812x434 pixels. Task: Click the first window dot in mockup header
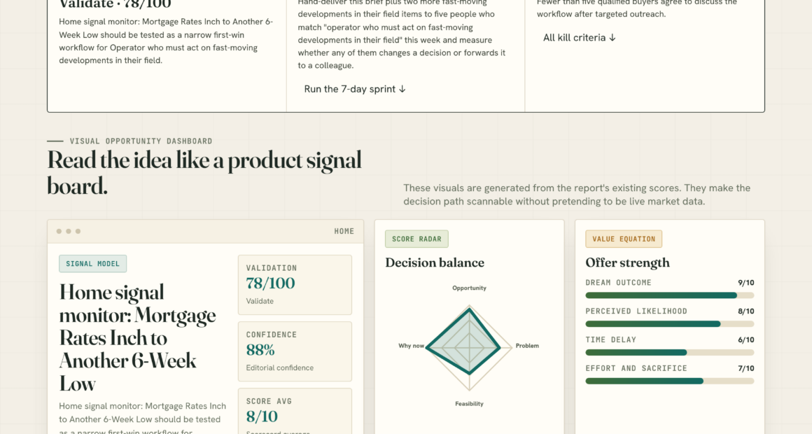click(x=59, y=232)
